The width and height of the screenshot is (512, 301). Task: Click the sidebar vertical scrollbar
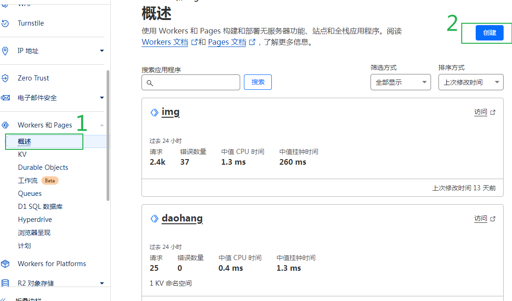[108, 135]
